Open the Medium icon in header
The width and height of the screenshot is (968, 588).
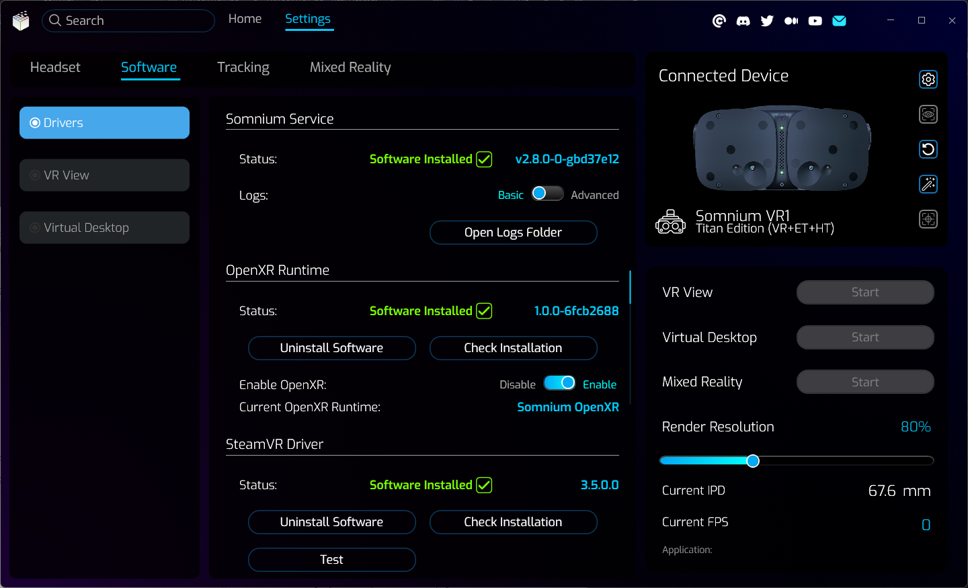(x=791, y=21)
